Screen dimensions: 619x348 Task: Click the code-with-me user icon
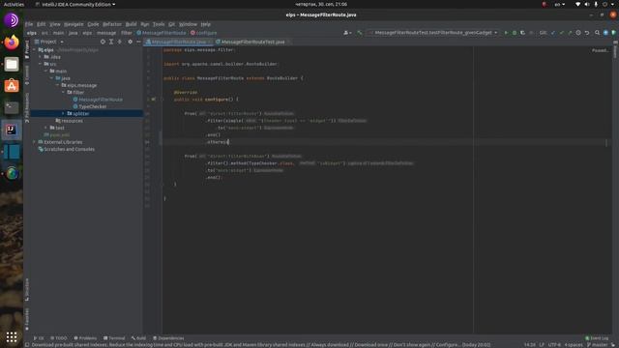pos(346,33)
